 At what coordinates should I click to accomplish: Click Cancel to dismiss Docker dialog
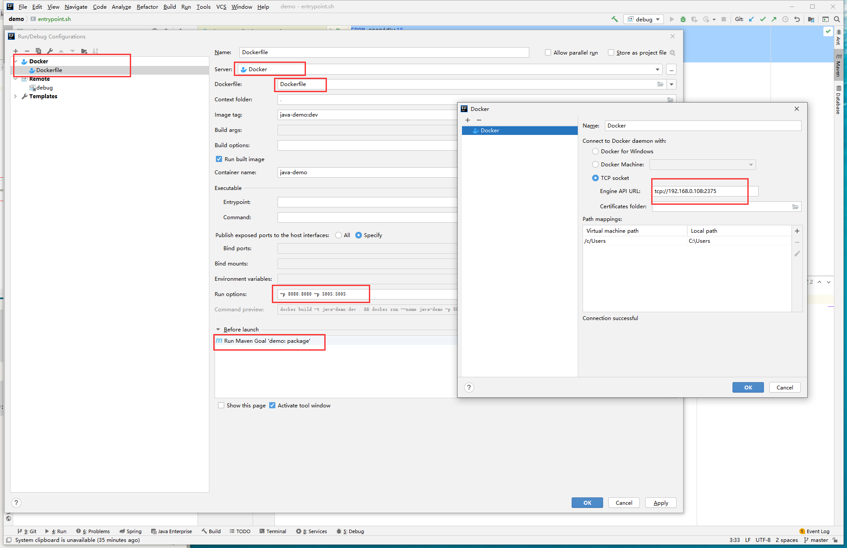tap(784, 387)
